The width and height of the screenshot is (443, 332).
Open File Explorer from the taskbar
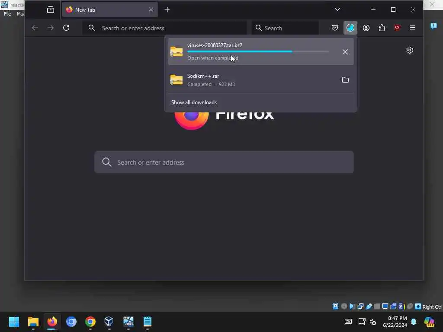point(33,322)
